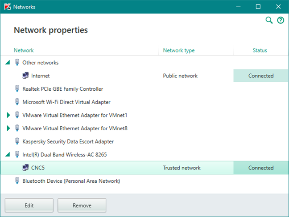This screenshot has height=217, width=289.
Task: Close the Networks window
Action: pyautogui.click(x=278, y=7)
